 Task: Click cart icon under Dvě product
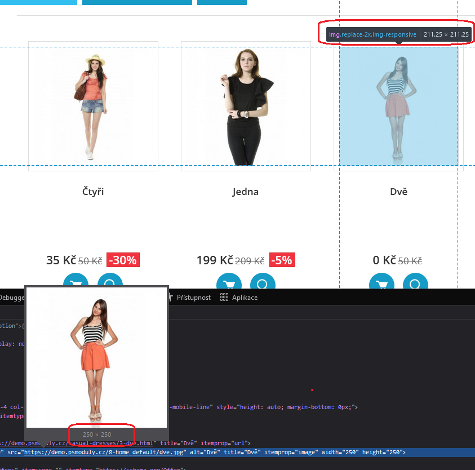tap(381, 283)
